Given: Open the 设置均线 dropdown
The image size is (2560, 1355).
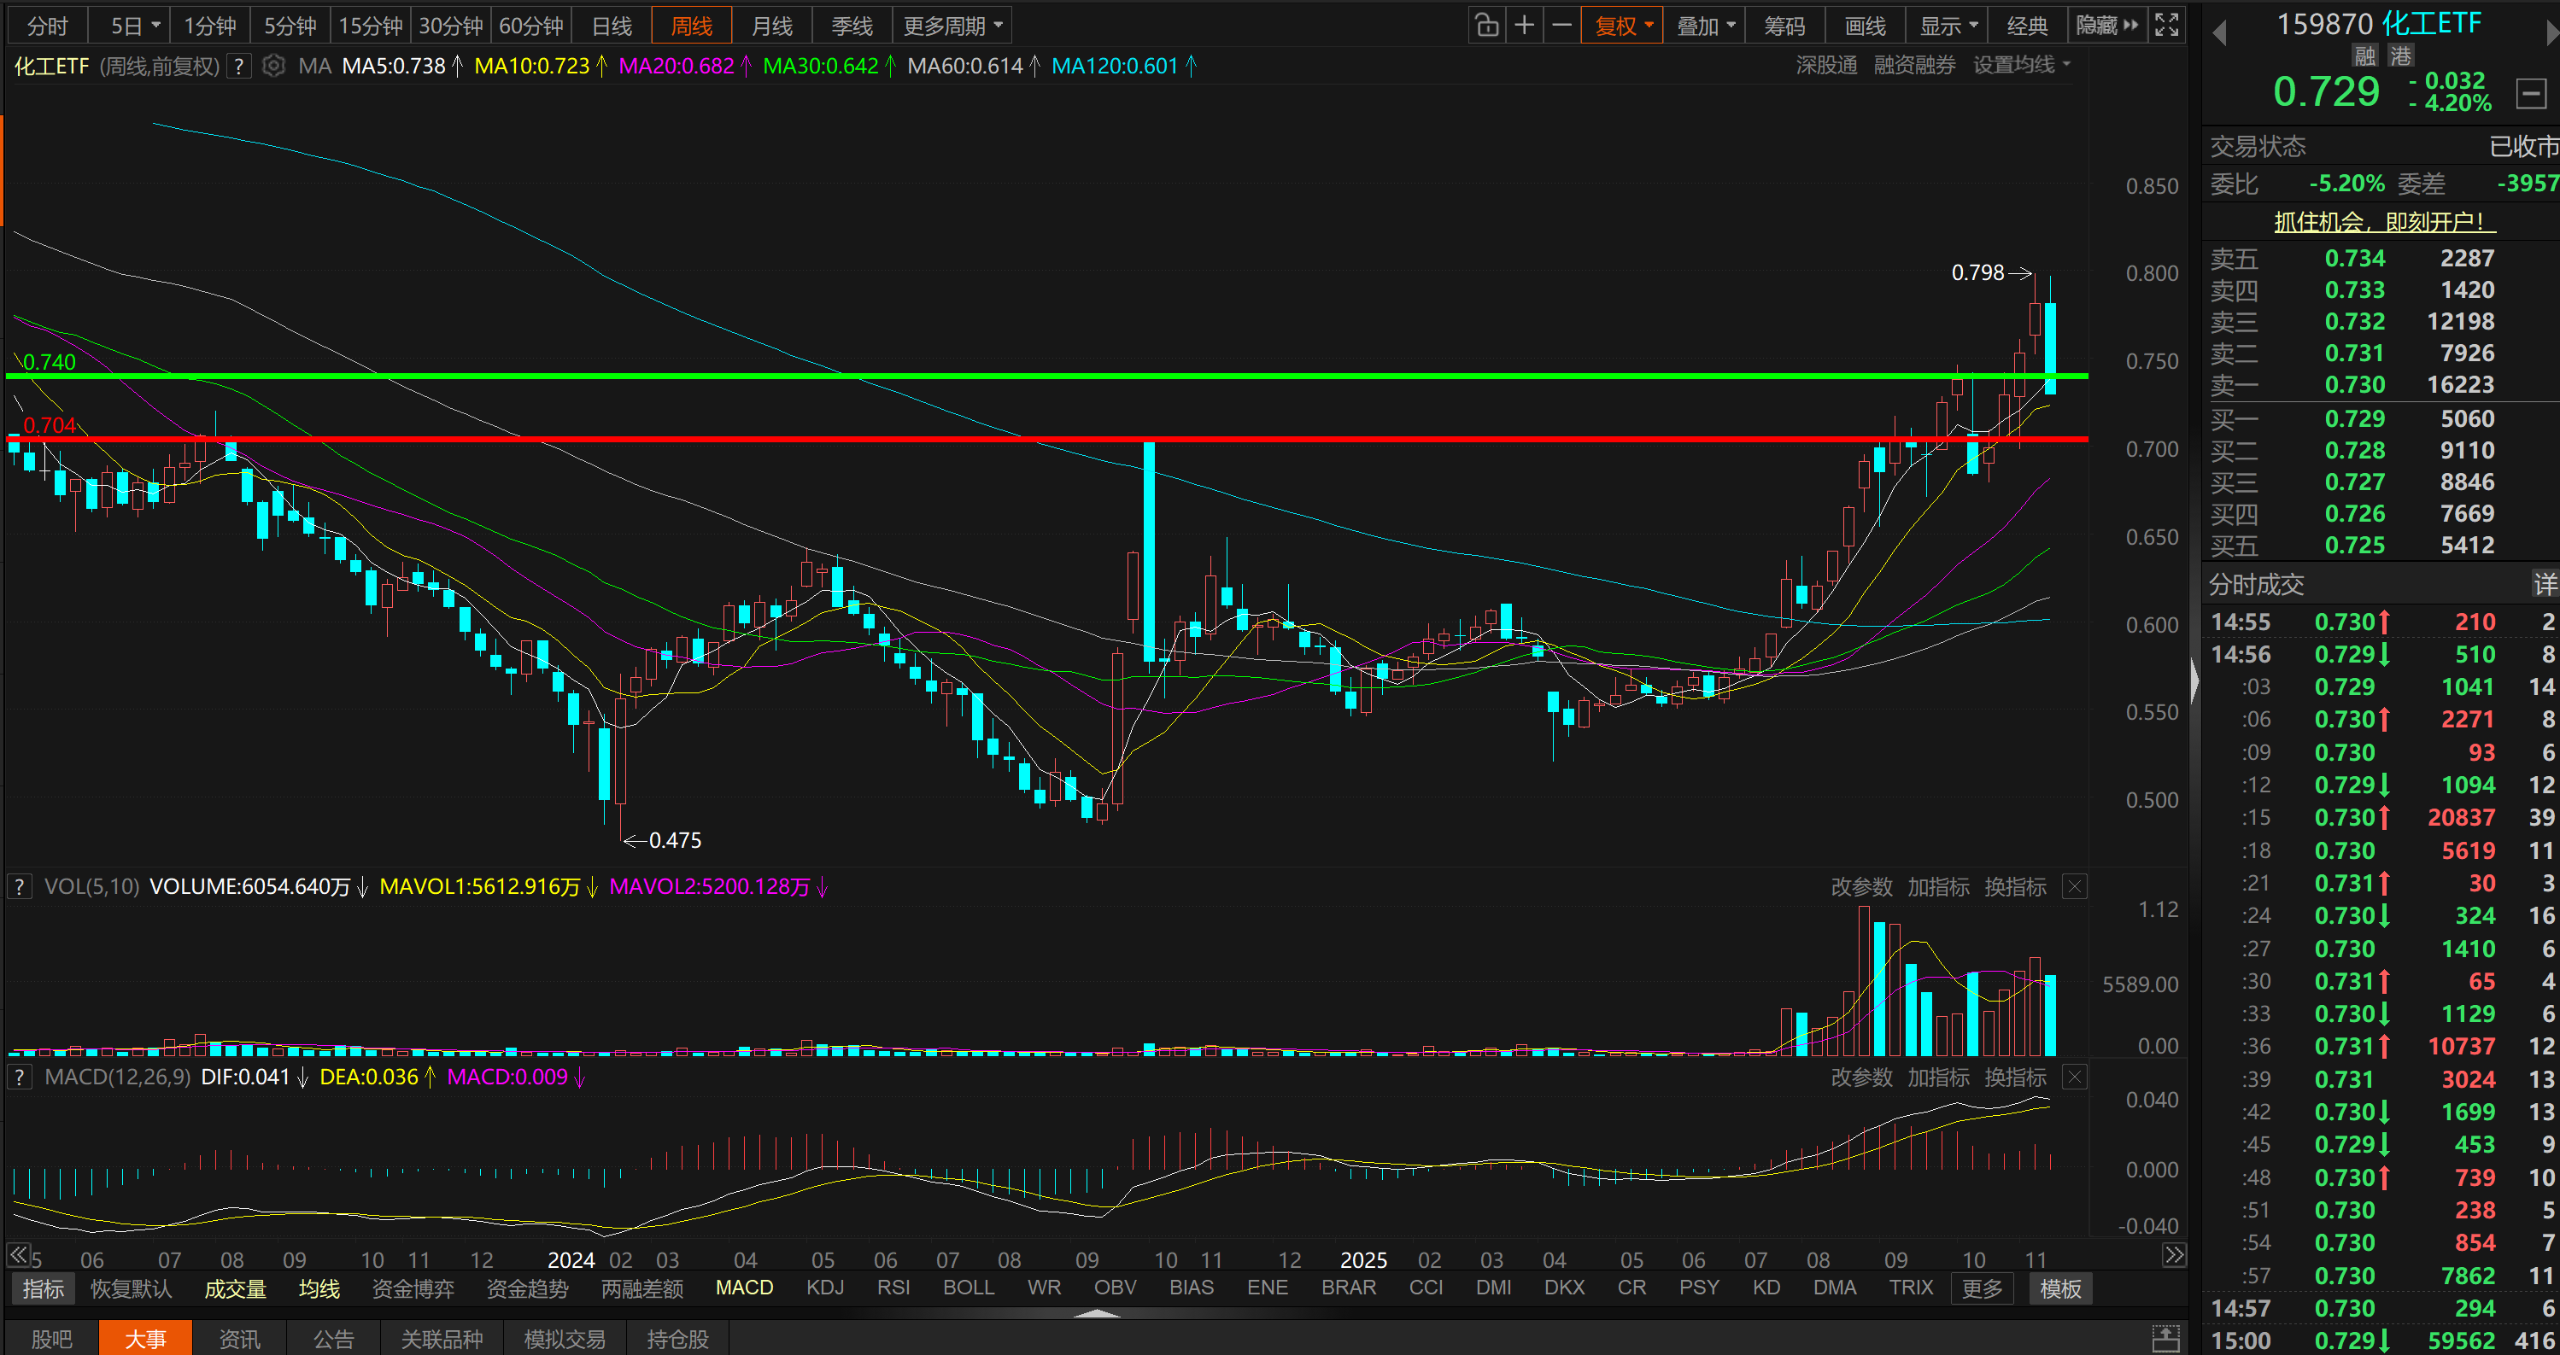Looking at the screenshot, I should (2021, 66).
